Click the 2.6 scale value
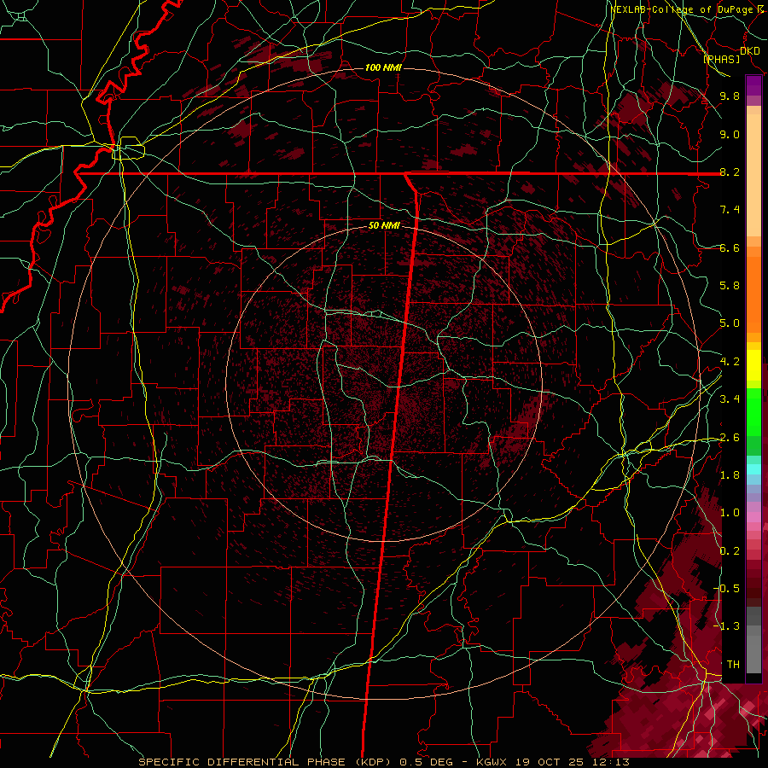The width and height of the screenshot is (768, 768). [x=730, y=438]
